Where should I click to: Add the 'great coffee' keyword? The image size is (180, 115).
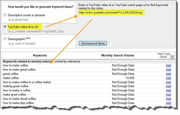pyautogui.click(x=168, y=74)
